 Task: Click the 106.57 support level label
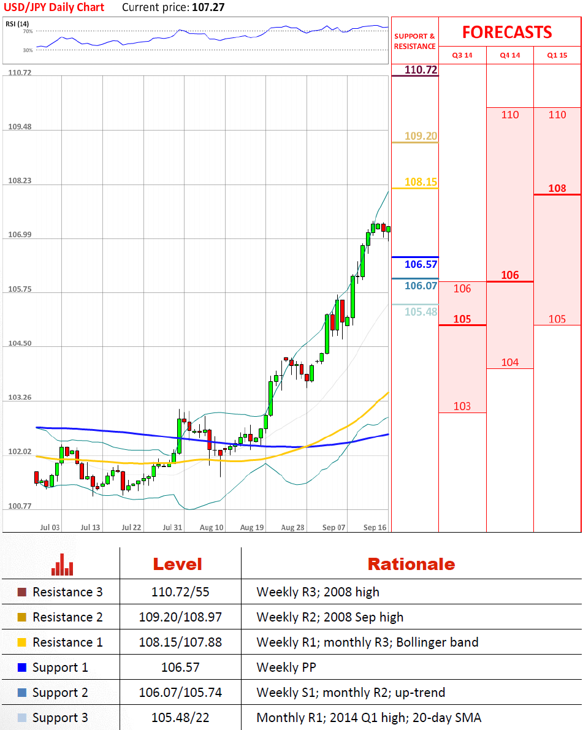(421, 264)
